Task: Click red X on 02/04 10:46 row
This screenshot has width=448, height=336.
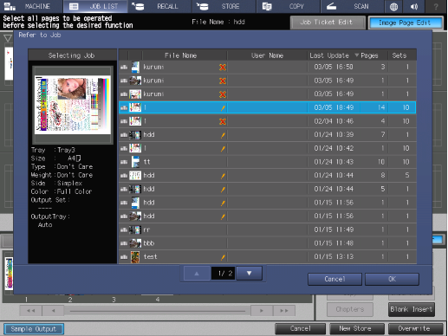Action: tap(223, 121)
